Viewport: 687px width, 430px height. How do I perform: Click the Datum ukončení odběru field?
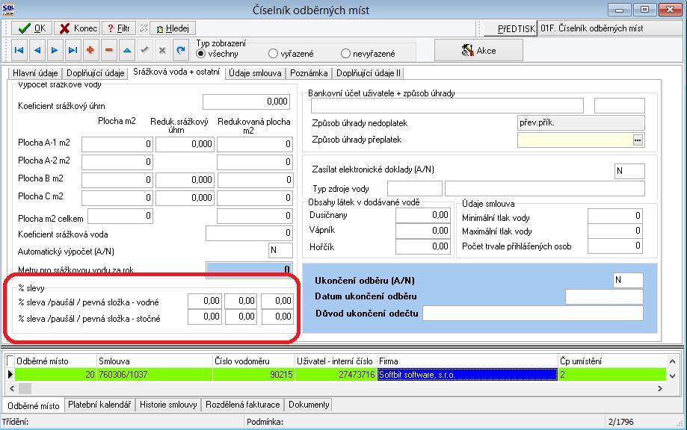pyautogui.click(x=604, y=296)
